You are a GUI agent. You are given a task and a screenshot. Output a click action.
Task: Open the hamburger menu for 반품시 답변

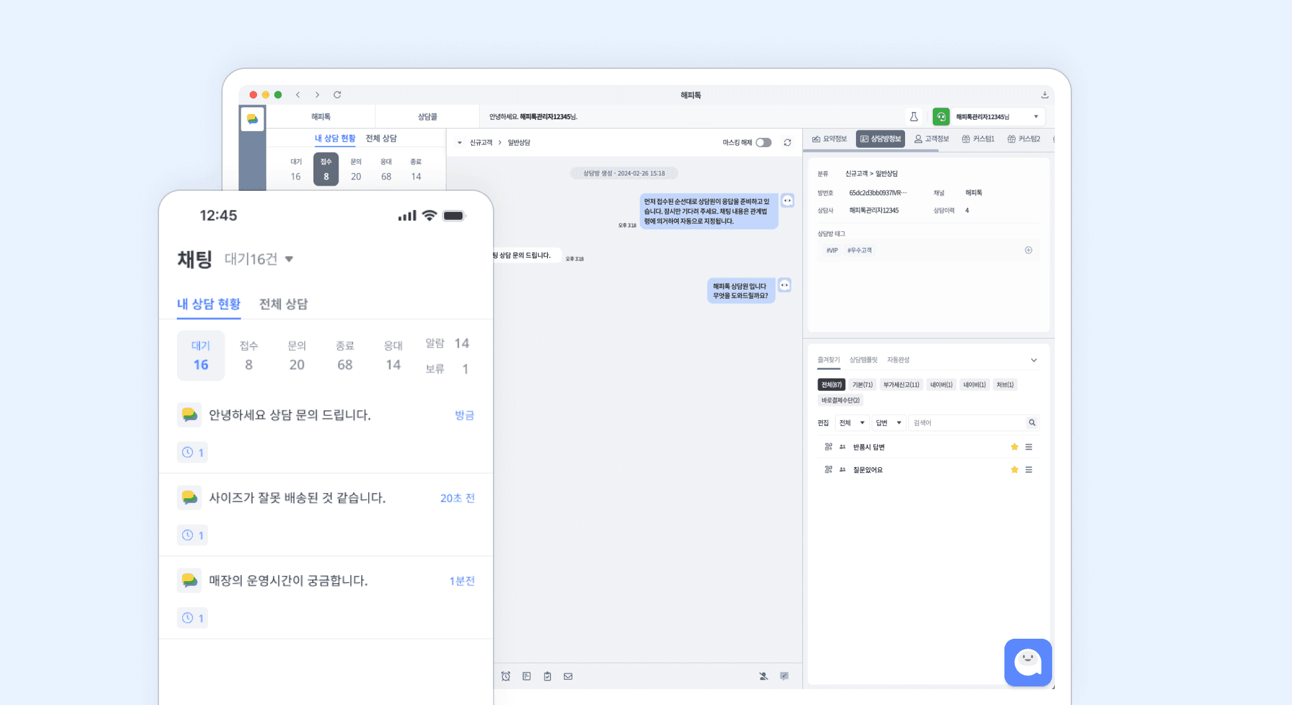(1028, 447)
